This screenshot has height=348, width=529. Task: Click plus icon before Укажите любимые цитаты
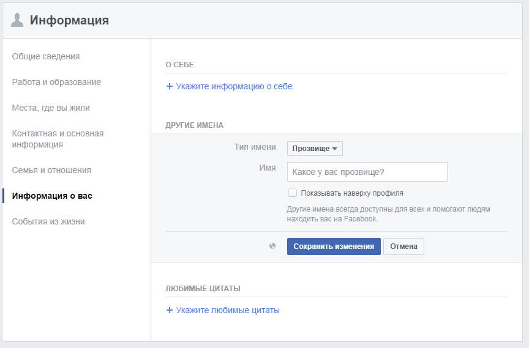[170, 310]
